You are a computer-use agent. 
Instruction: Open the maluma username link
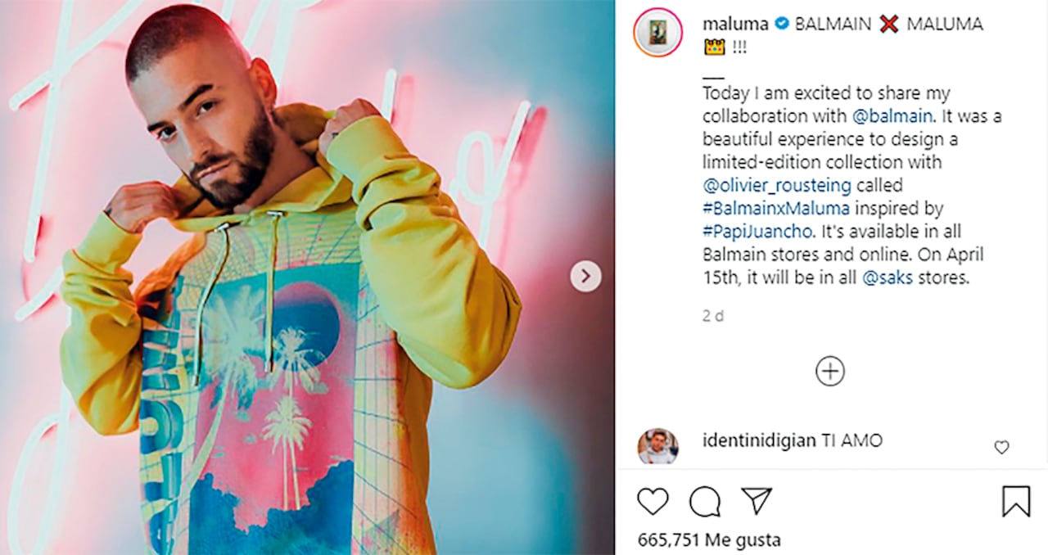(x=735, y=25)
